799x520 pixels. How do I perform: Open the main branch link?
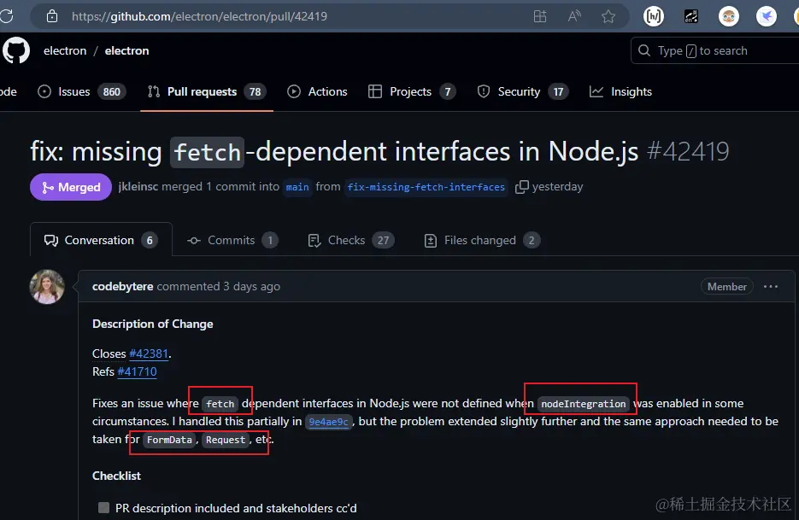click(x=297, y=187)
